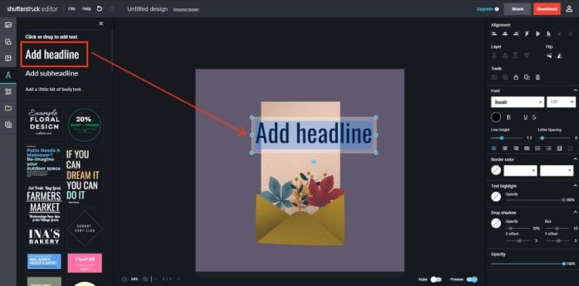Apply bold formatting to the text
Screen dimensions: 579x286
[x=509, y=117]
